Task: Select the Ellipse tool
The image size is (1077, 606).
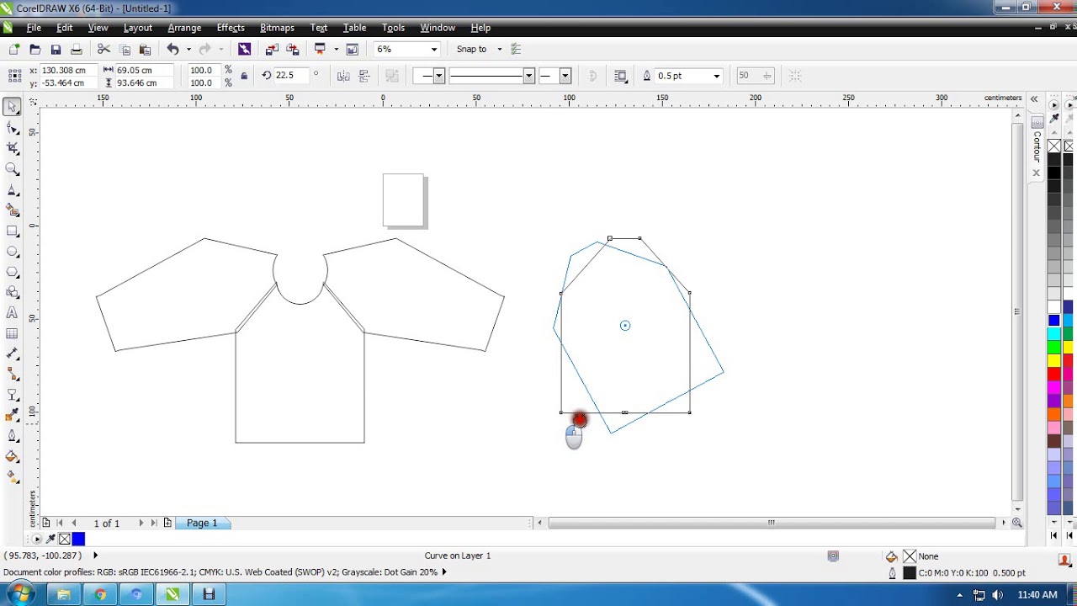Action: pyautogui.click(x=13, y=252)
